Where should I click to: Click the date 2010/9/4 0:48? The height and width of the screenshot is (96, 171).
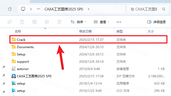[x=90, y=69]
